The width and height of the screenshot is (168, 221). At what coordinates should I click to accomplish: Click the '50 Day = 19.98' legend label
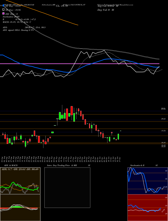click(13, 10)
